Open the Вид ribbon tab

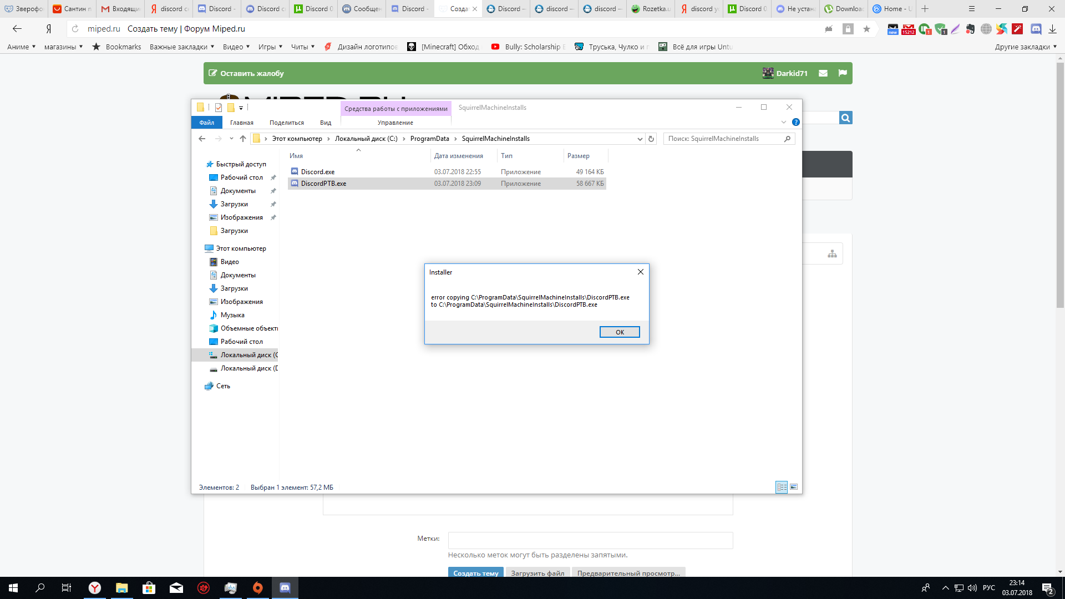pos(326,123)
